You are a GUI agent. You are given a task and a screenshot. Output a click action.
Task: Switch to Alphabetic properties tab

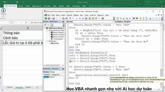click(47, 74)
